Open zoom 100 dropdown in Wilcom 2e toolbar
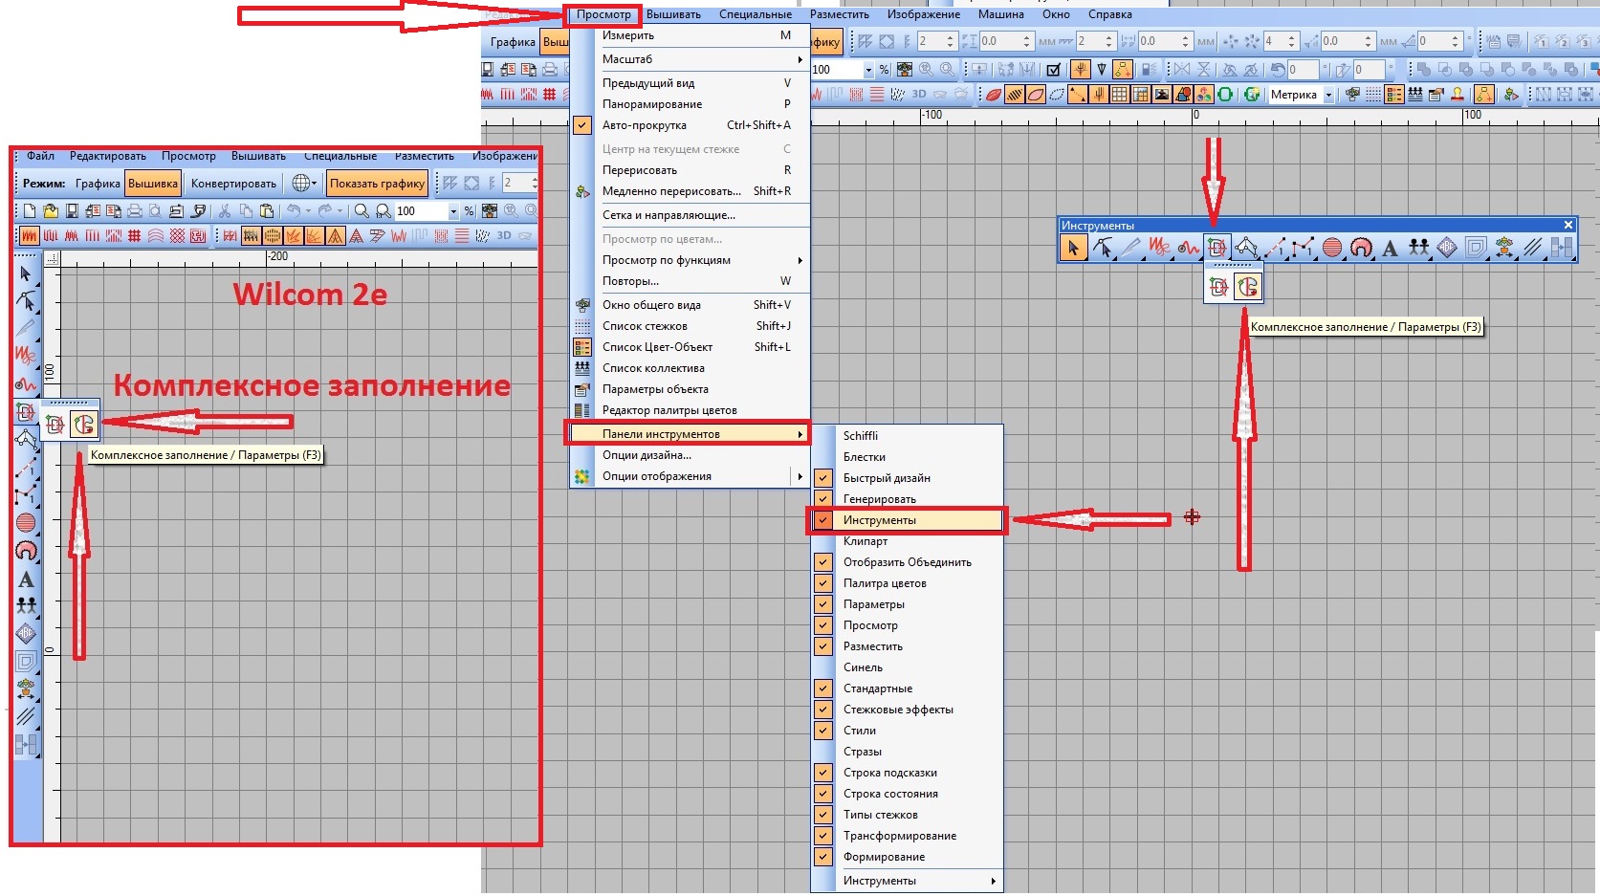1600x896 pixels. 453,211
